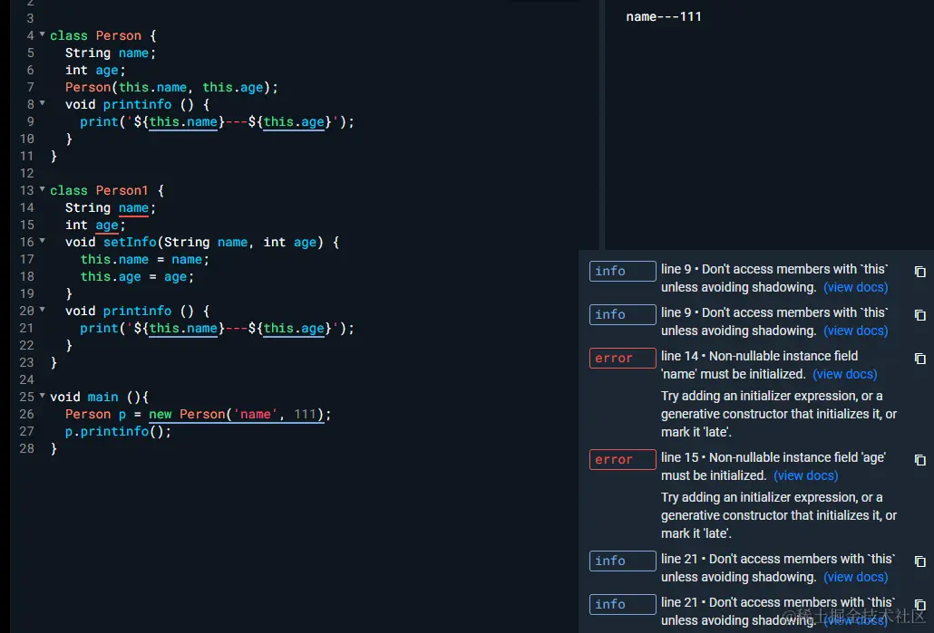Click line number 28 in gutter
Viewport: 934px width, 633px height.
point(27,448)
